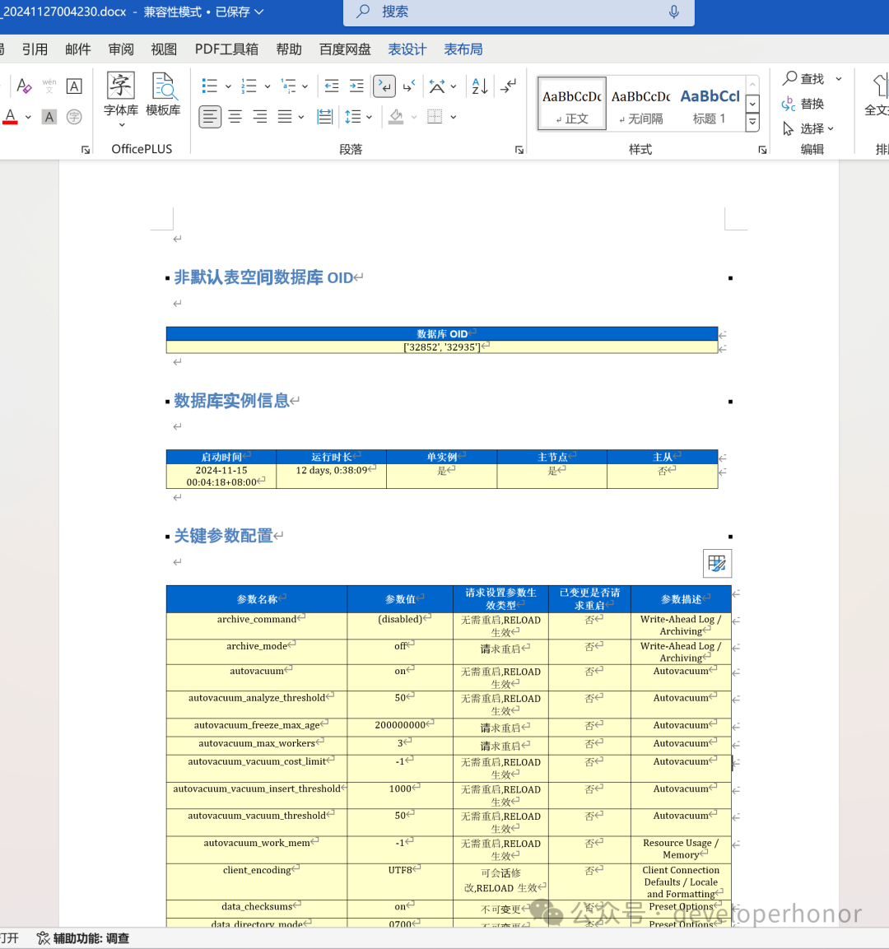This screenshot has height=949, width=889.
Task: Click into the 搜索 search box
Action: click(519, 12)
